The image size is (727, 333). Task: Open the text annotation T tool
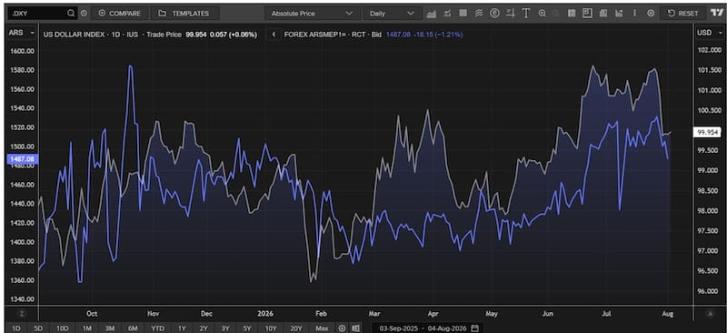click(x=526, y=14)
